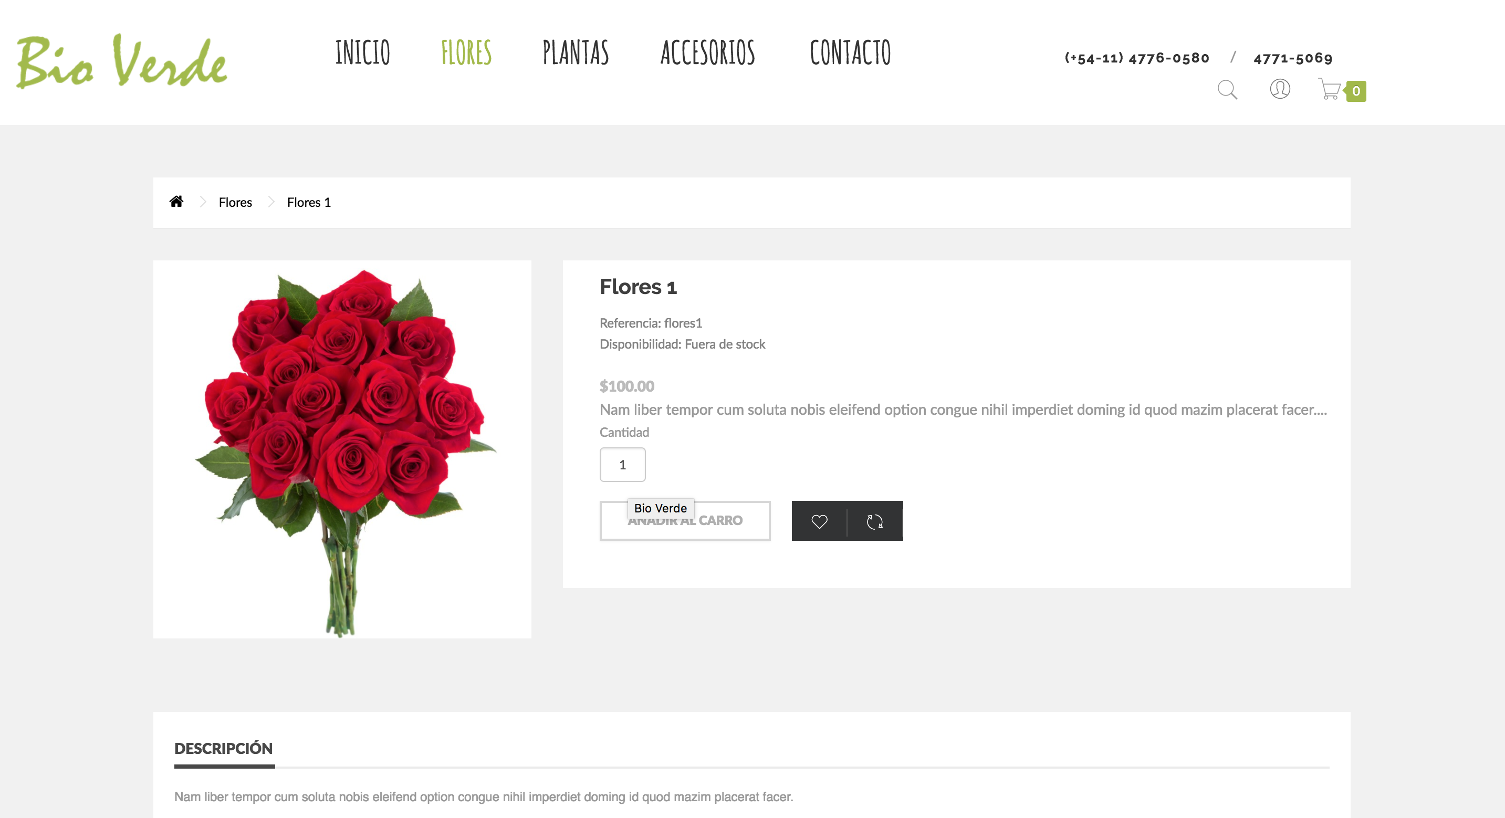
Task: Click the Añadir al carro button
Action: (685, 521)
